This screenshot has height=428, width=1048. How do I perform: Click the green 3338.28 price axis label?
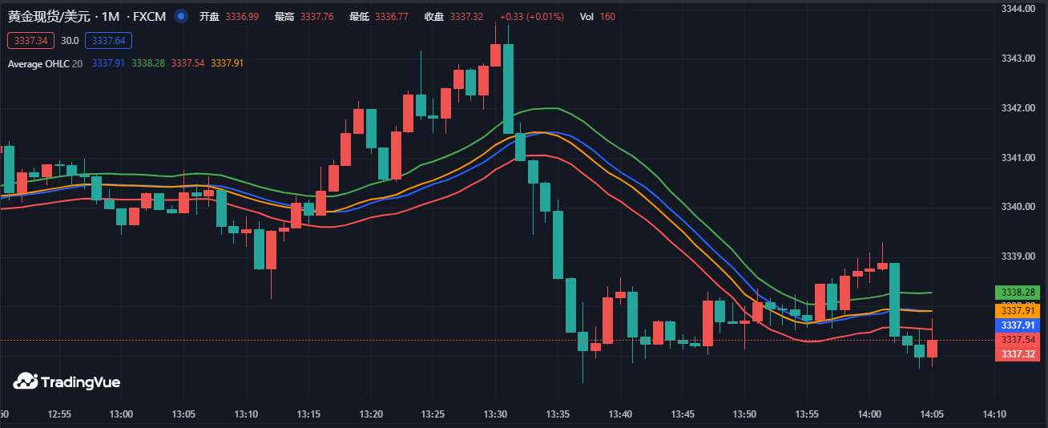tap(1020, 293)
